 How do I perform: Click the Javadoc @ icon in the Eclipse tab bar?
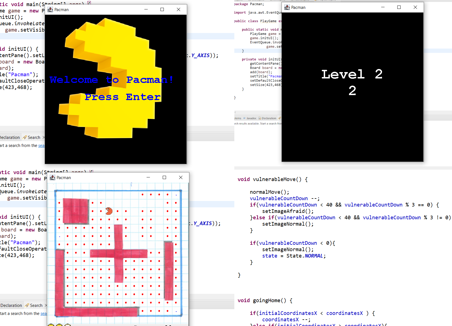coord(244,118)
